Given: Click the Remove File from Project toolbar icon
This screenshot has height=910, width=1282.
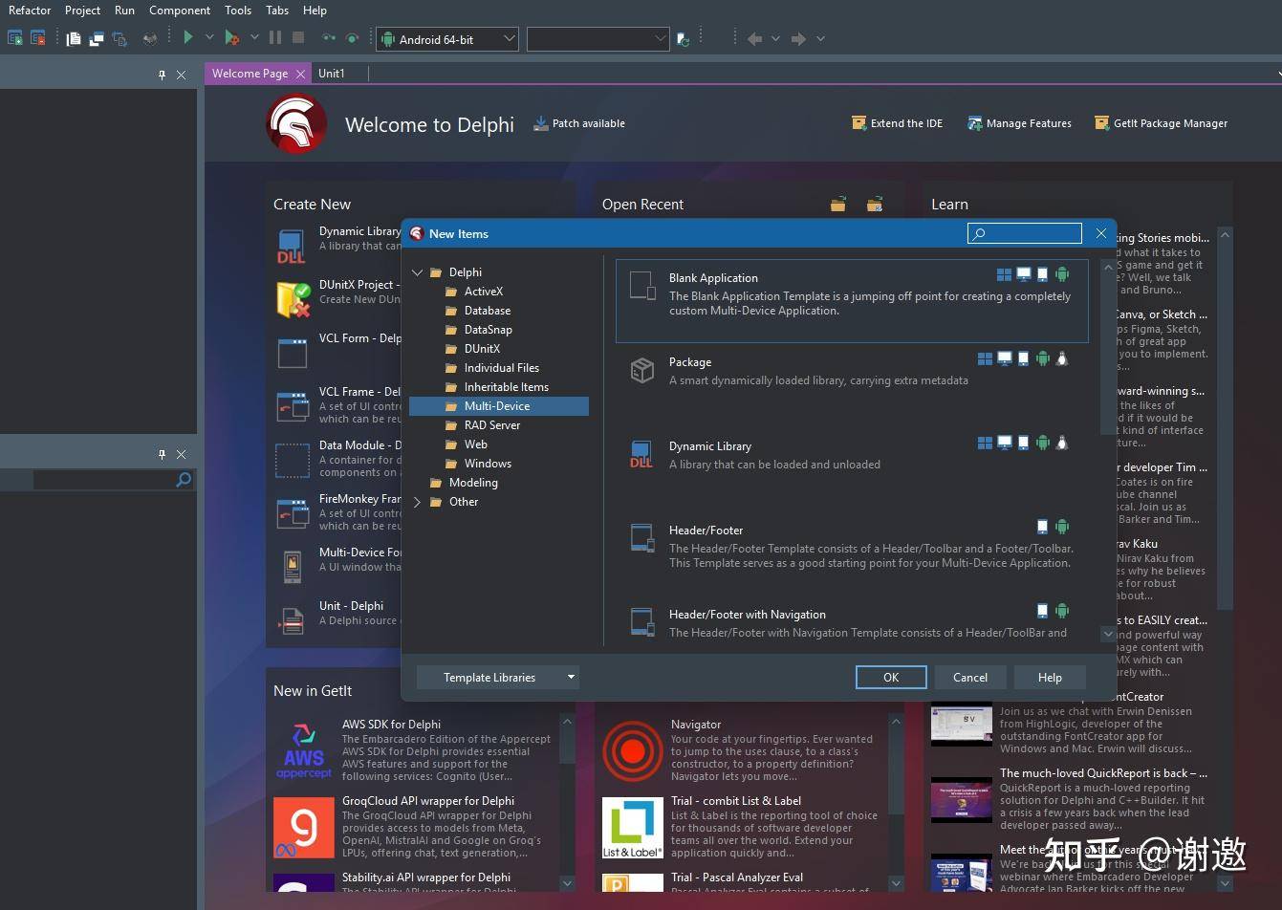Looking at the screenshot, I should tap(38, 38).
